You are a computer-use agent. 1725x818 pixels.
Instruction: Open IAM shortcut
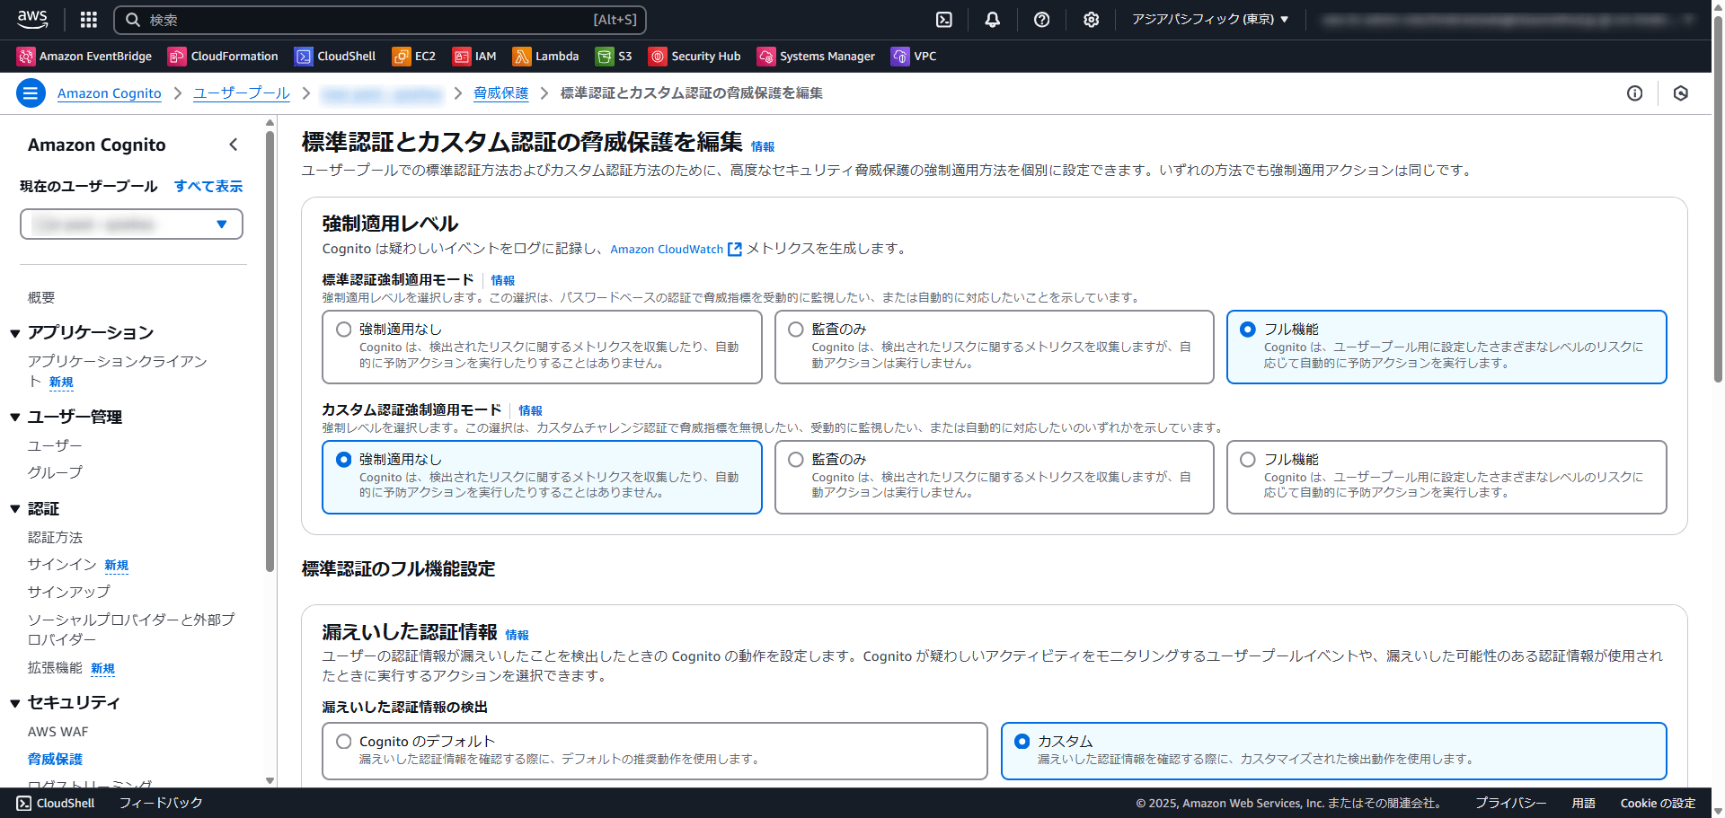click(474, 57)
